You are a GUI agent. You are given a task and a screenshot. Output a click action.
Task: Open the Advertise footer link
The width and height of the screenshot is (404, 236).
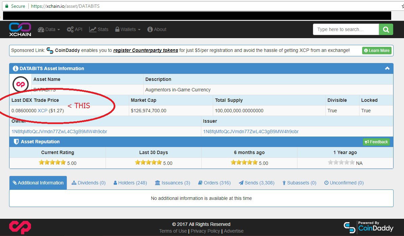pyautogui.click(x=234, y=231)
